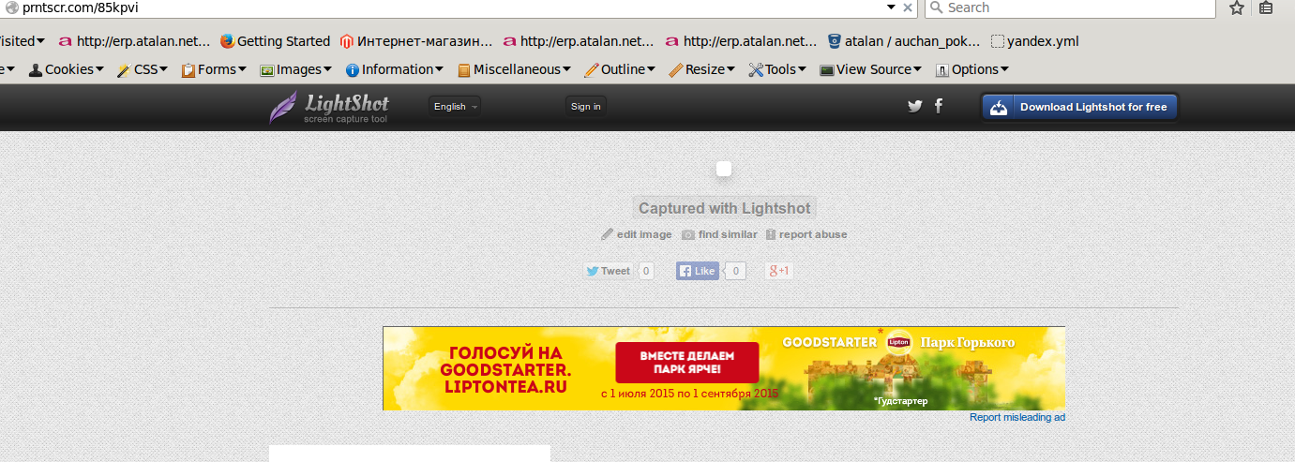Click the Tools wrench icon
The image size is (1295, 462).
[x=756, y=69]
